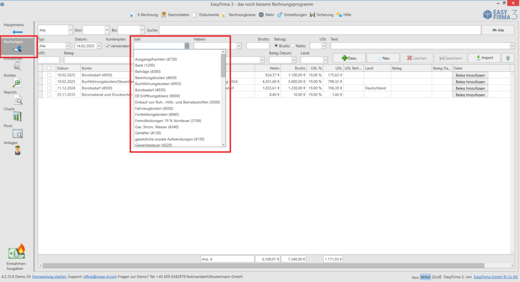Set font size to Groß
Screen dimensions: 520x282
pos(436,277)
